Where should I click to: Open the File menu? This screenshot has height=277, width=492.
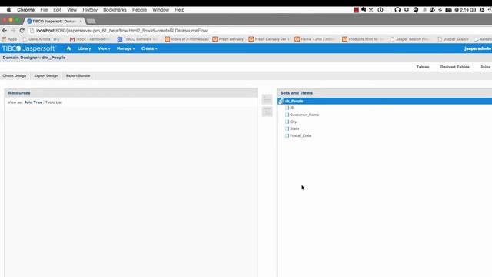coord(44,10)
